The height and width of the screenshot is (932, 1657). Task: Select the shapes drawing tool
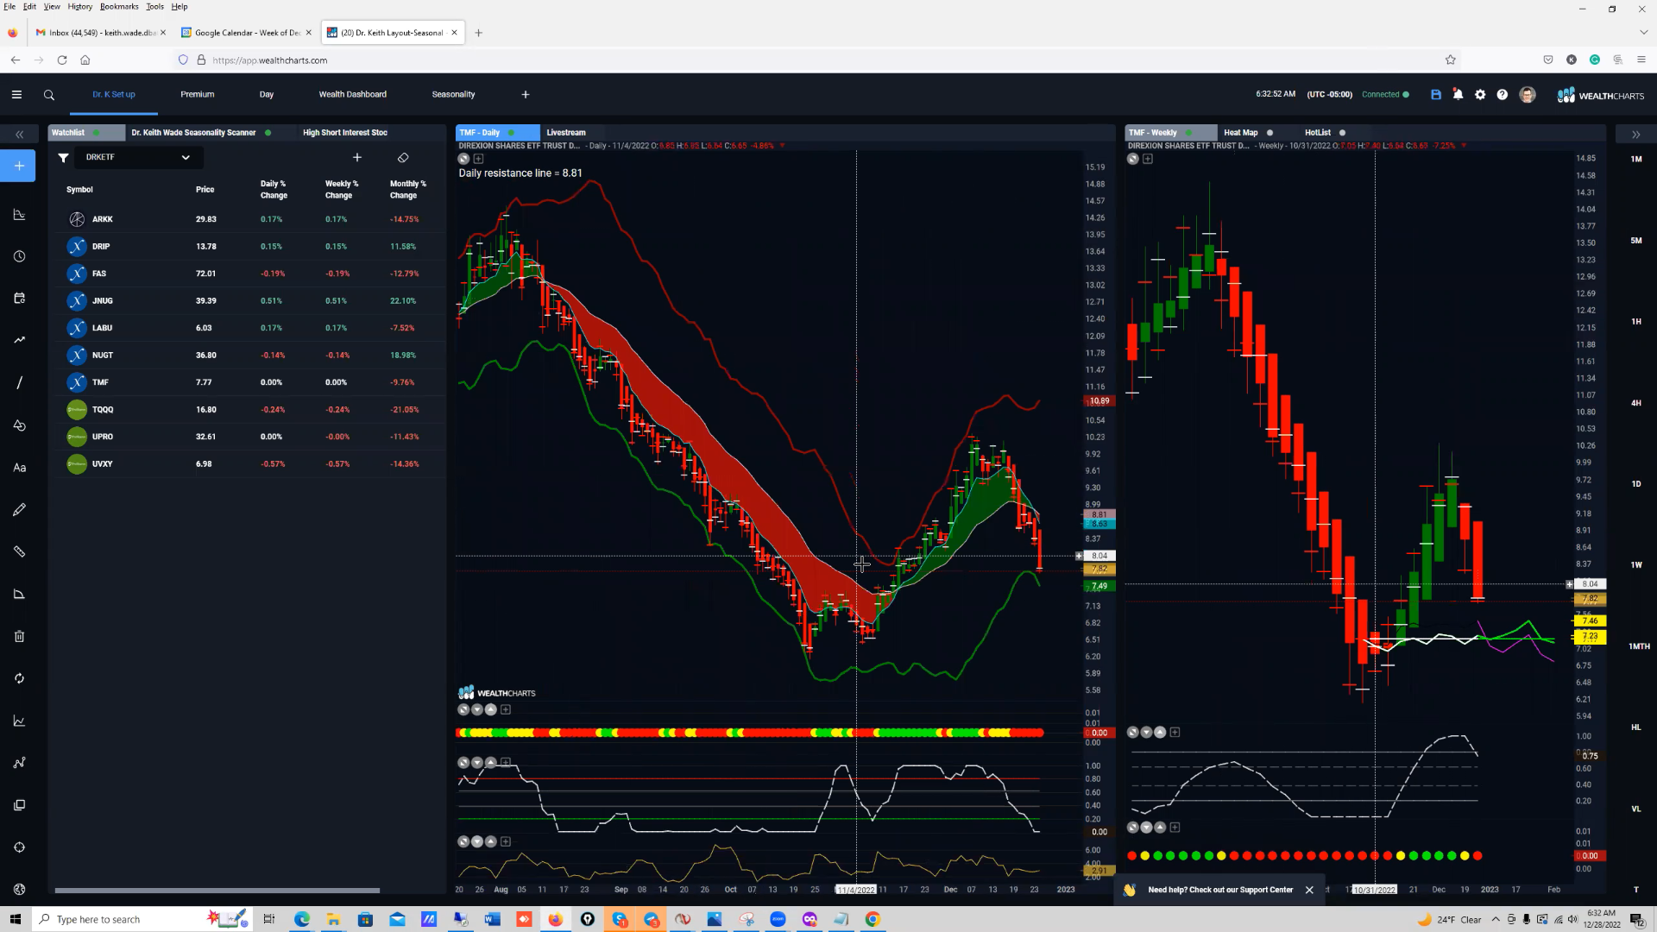[19, 425]
